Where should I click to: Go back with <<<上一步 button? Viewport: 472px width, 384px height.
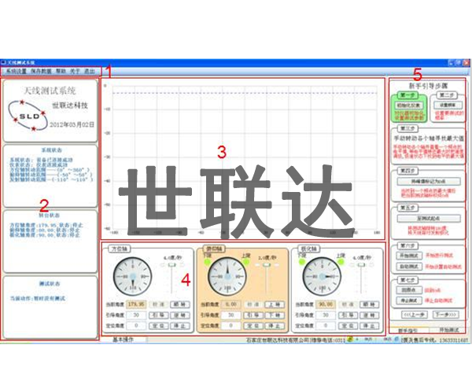[415, 315]
